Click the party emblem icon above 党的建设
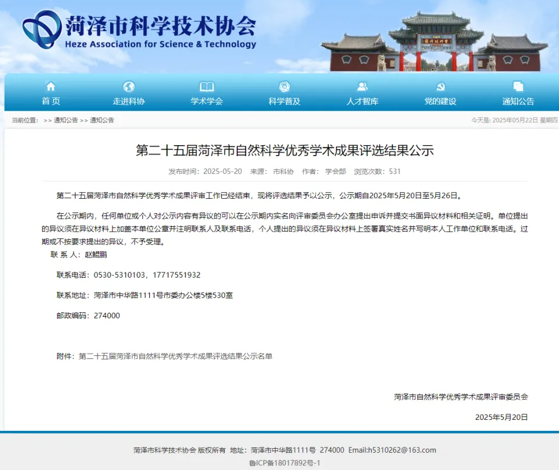The image size is (559, 470). [x=440, y=87]
